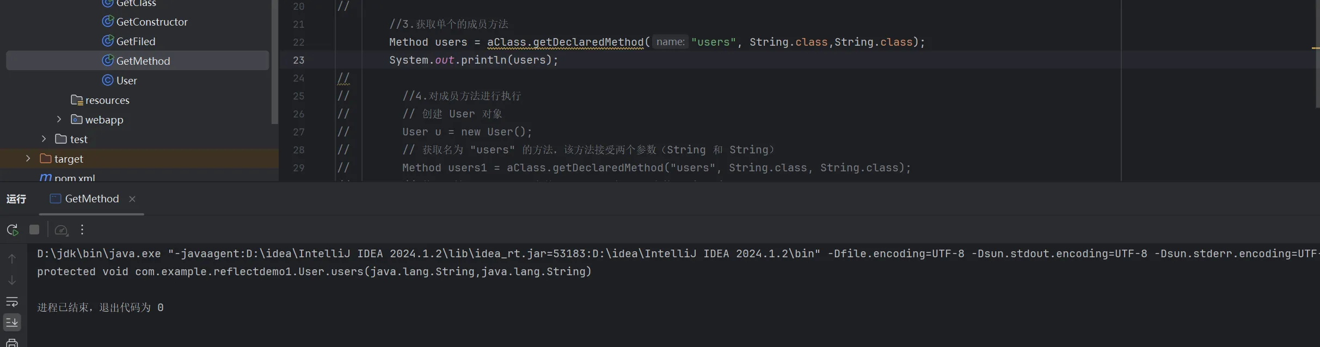Click the scroll up arrow in console
This screenshot has height=347, width=1320.
12,259
